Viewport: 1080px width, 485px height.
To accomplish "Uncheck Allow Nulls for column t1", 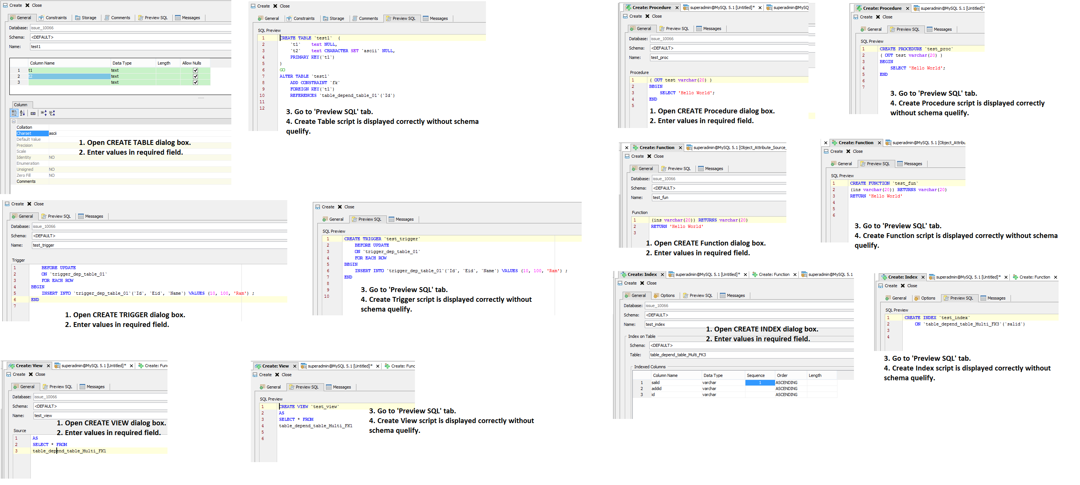I will 195,71.
